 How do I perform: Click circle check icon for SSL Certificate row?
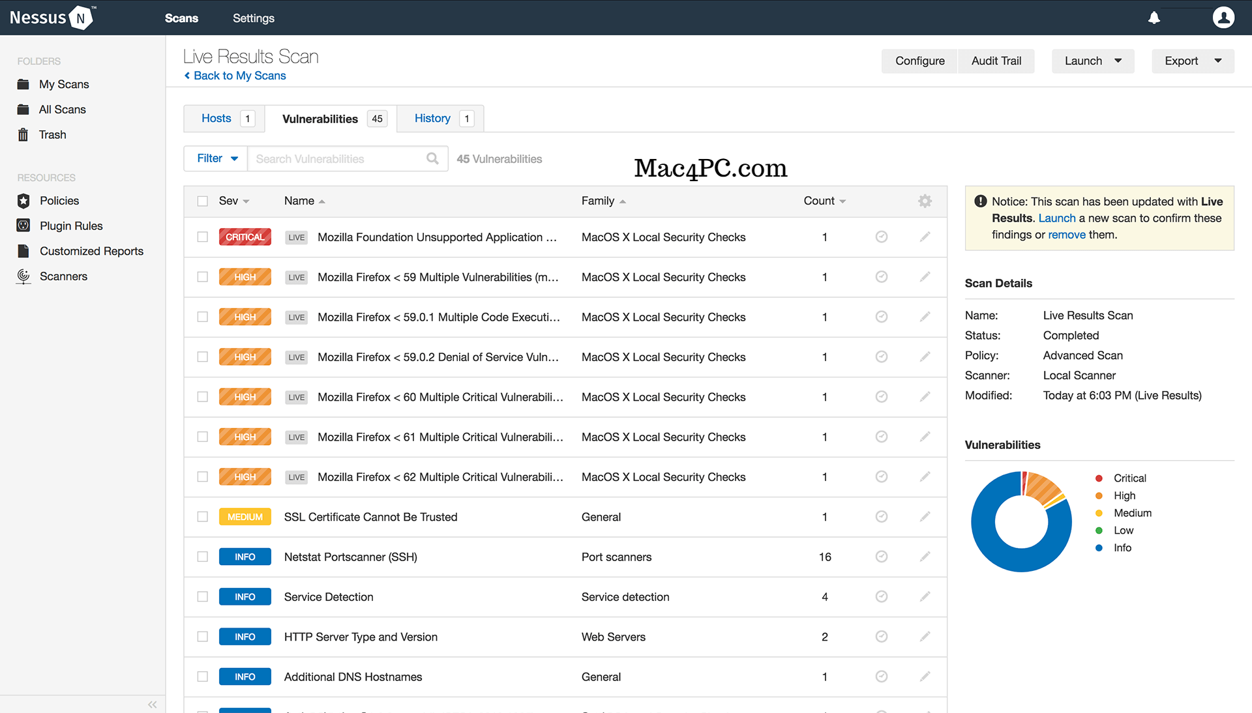[881, 517]
